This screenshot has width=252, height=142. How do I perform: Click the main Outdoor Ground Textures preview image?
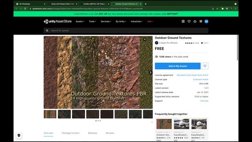click(x=98, y=72)
